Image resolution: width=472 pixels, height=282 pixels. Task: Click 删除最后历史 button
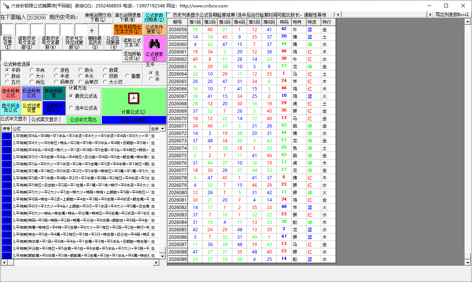tap(95, 43)
